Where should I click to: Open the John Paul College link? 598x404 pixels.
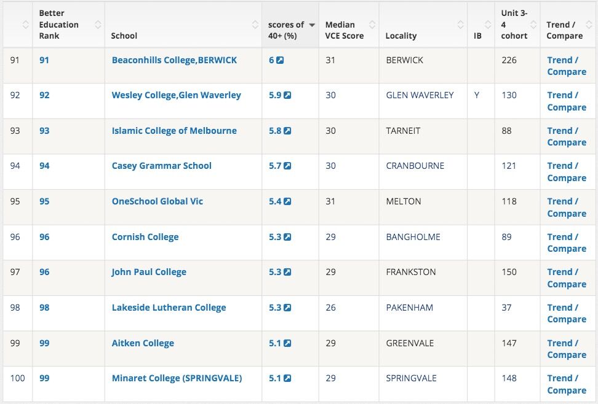[149, 272]
